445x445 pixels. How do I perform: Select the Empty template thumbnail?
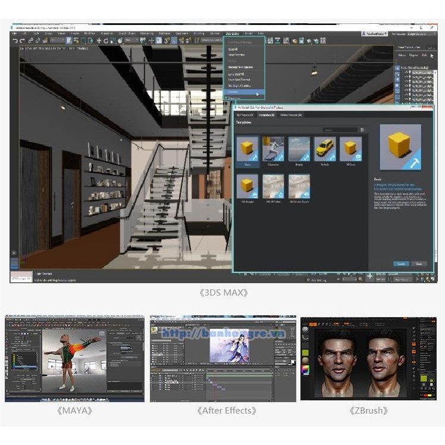[x=299, y=150]
